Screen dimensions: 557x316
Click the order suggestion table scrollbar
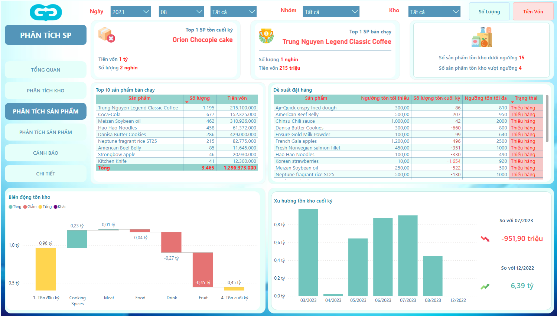547,119
